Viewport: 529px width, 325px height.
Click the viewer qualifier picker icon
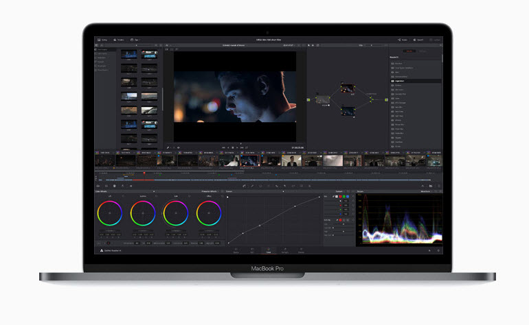168,147
